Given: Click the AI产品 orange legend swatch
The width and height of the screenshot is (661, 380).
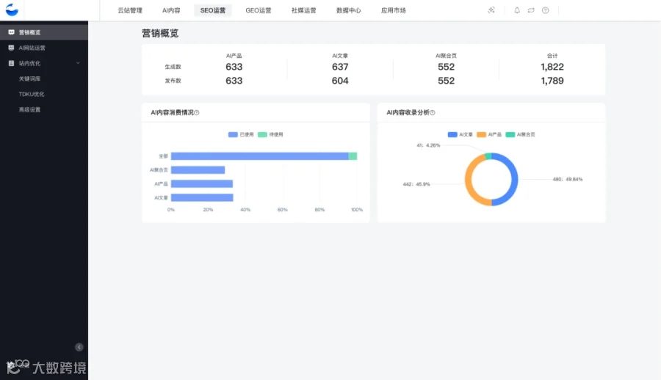Looking at the screenshot, I should pos(481,134).
